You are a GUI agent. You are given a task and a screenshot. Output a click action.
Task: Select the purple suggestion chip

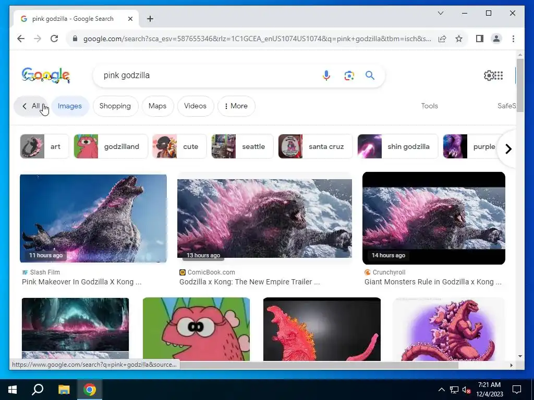(471, 146)
